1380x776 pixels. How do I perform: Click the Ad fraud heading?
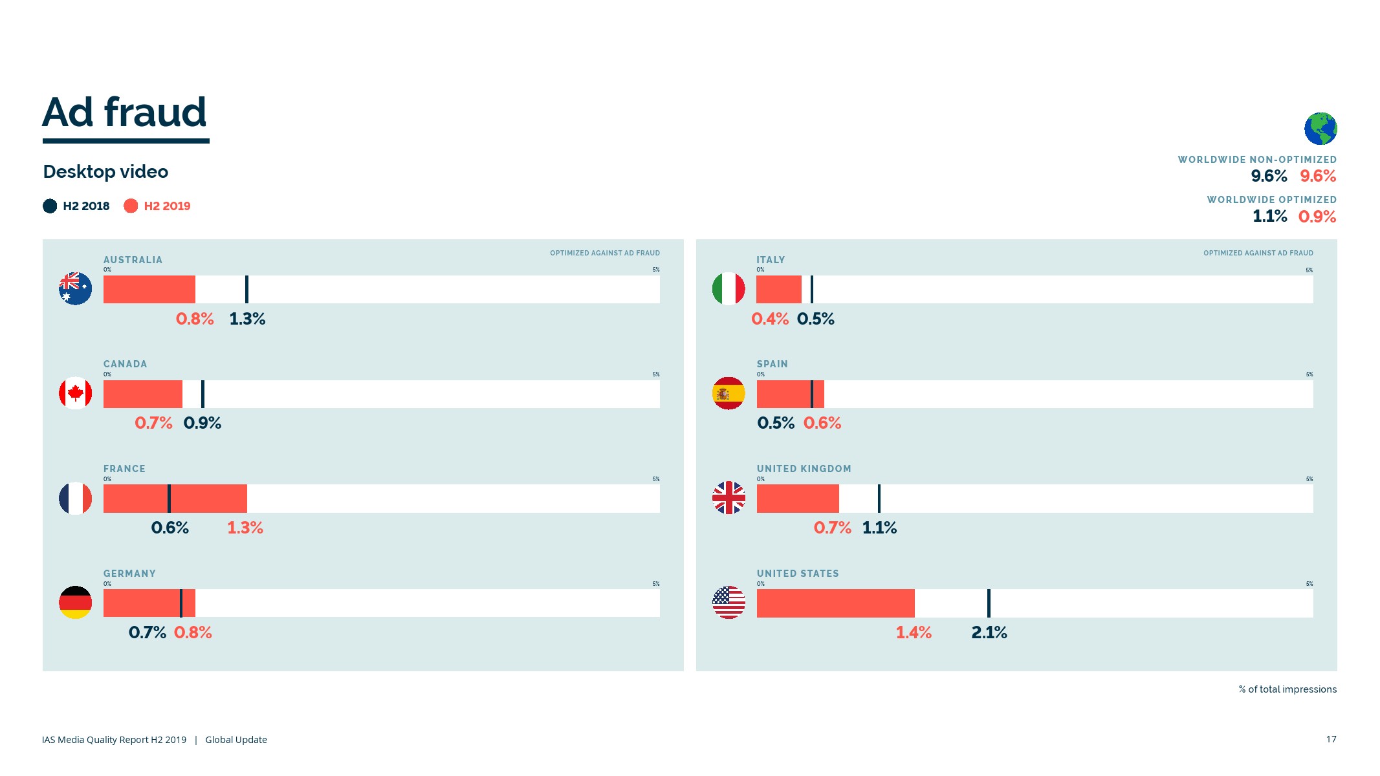point(124,113)
